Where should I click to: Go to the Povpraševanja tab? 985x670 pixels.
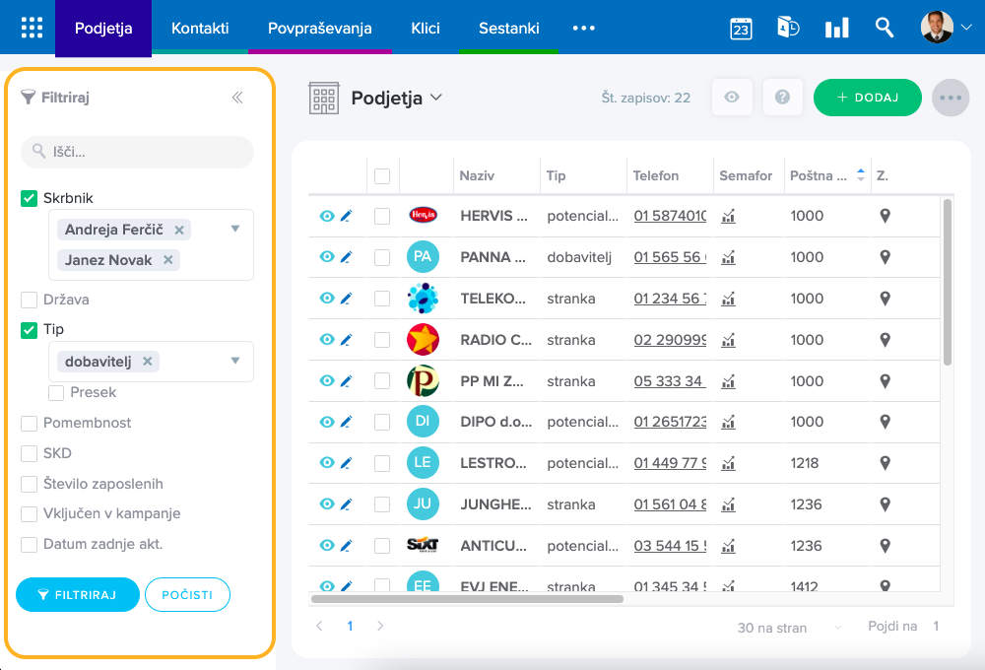click(x=320, y=28)
